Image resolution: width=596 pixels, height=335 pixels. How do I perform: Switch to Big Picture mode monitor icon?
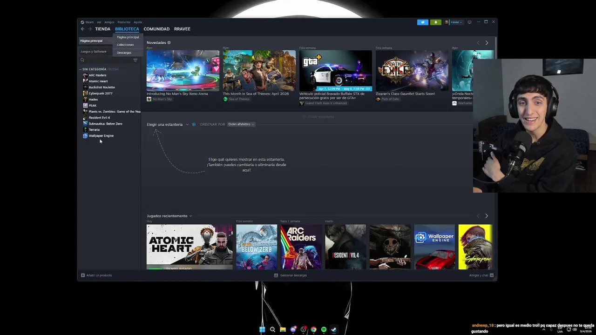pos(469,22)
